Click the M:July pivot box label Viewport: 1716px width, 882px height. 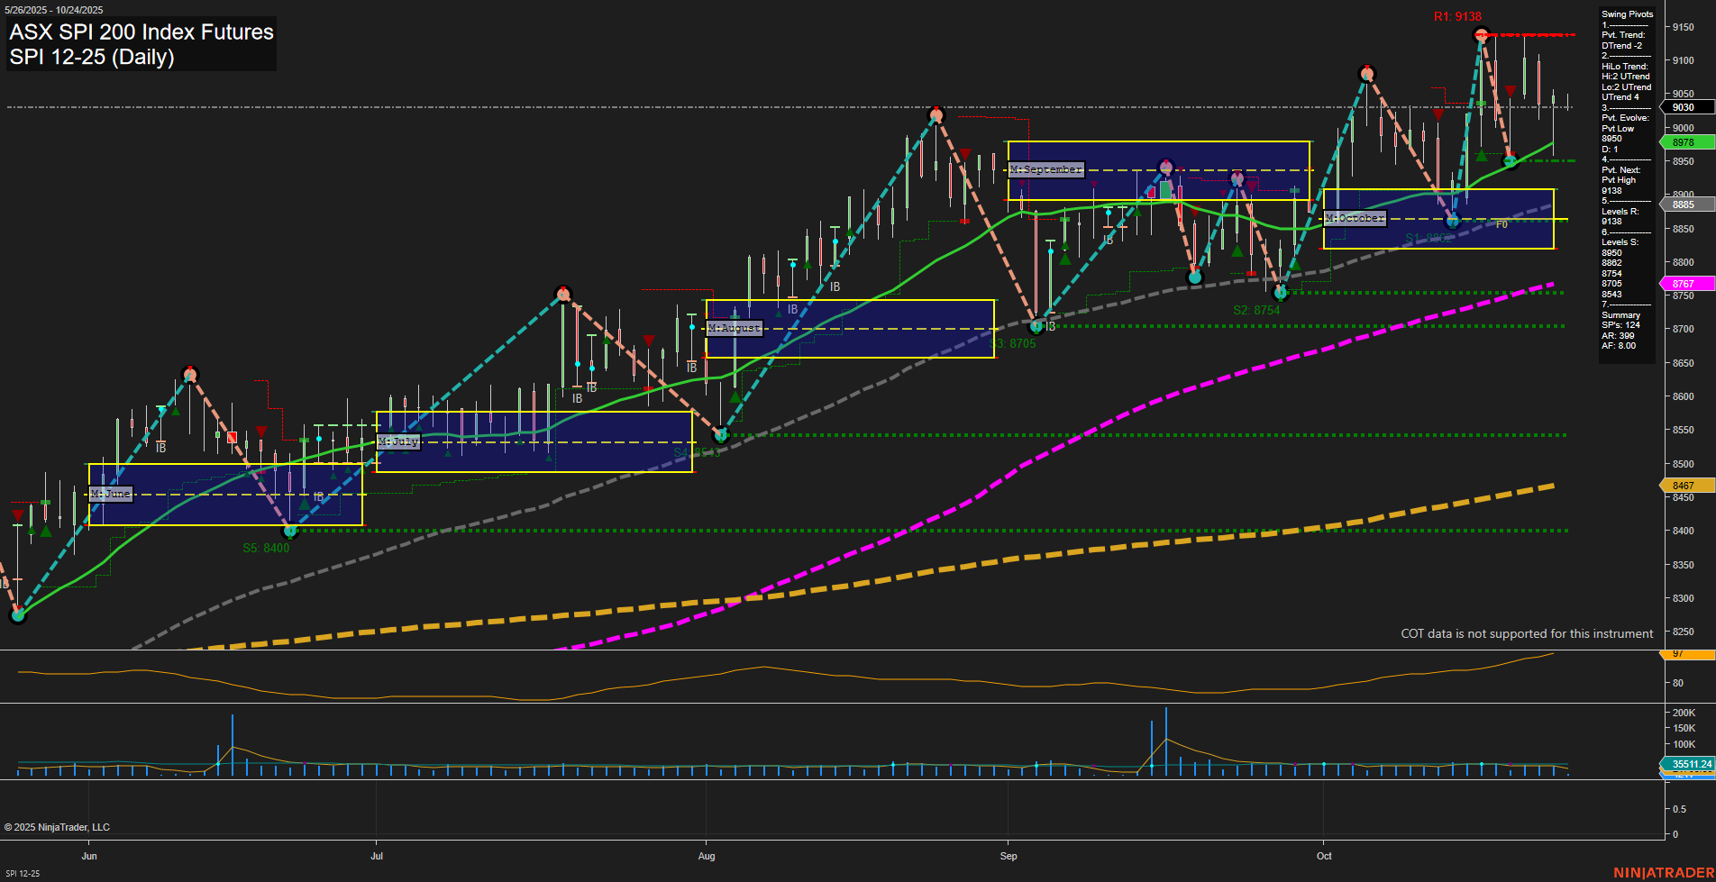[397, 441]
